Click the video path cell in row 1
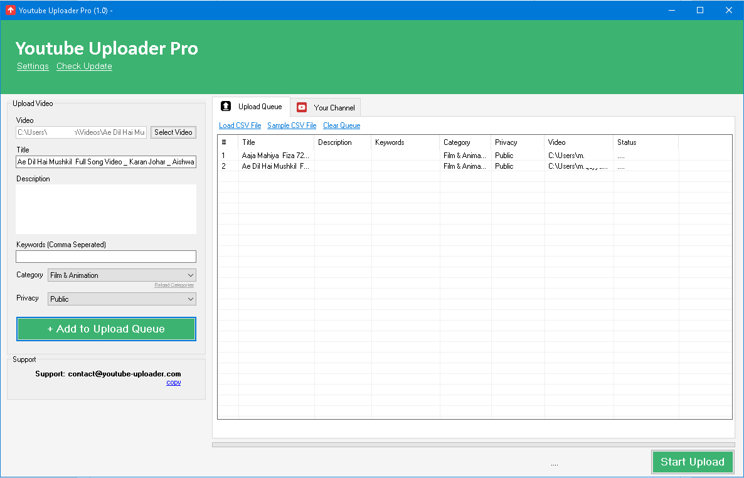The width and height of the screenshot is (744, 478). point(579,155)
